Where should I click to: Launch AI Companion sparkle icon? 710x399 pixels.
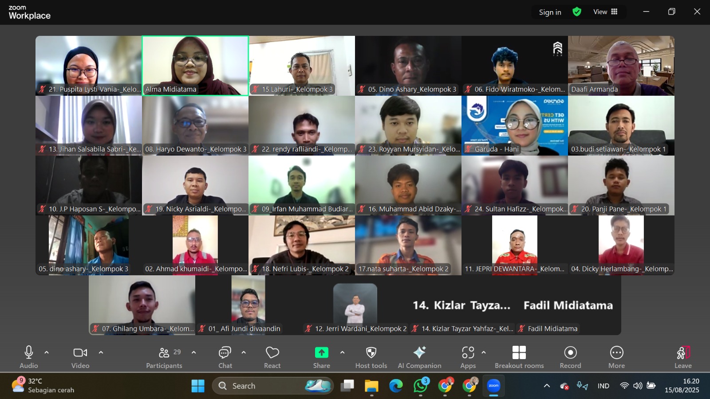click(x=419, y=353)
